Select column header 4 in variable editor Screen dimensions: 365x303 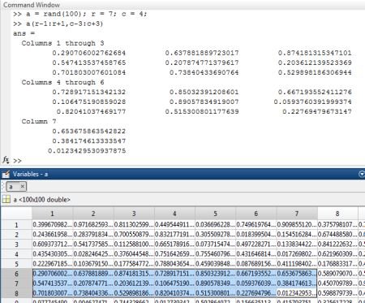point(174,214)
